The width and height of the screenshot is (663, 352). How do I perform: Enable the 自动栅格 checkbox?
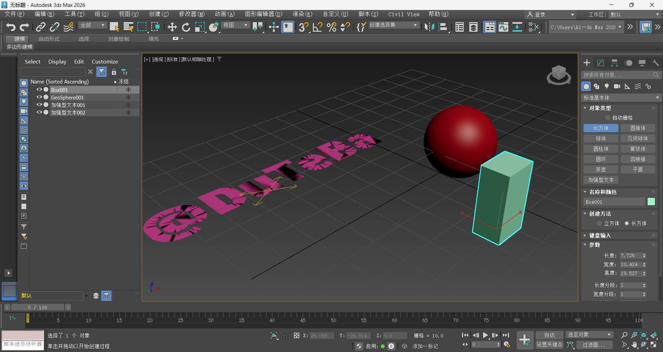pyautogui.click(x=608, y=118)
